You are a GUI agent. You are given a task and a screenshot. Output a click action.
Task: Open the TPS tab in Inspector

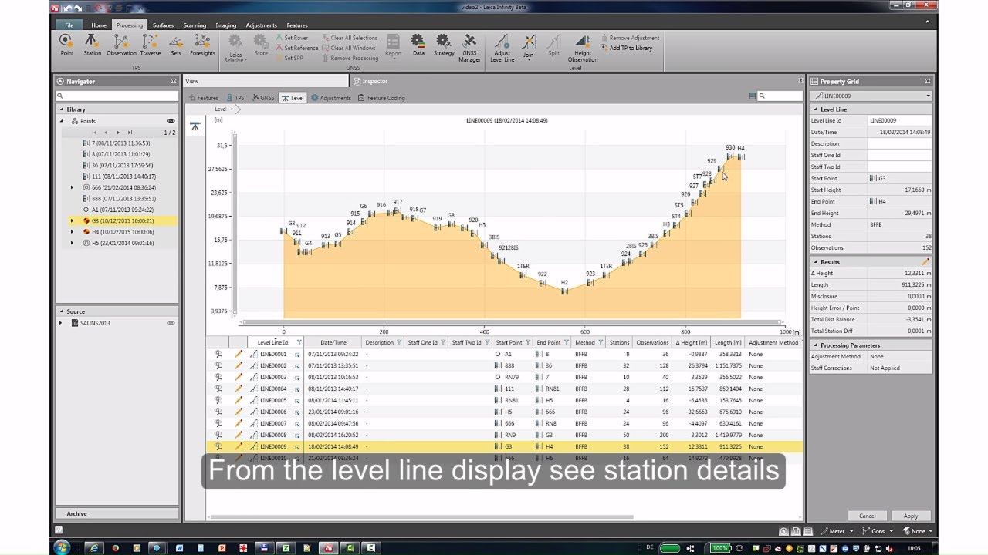[235, 98]
